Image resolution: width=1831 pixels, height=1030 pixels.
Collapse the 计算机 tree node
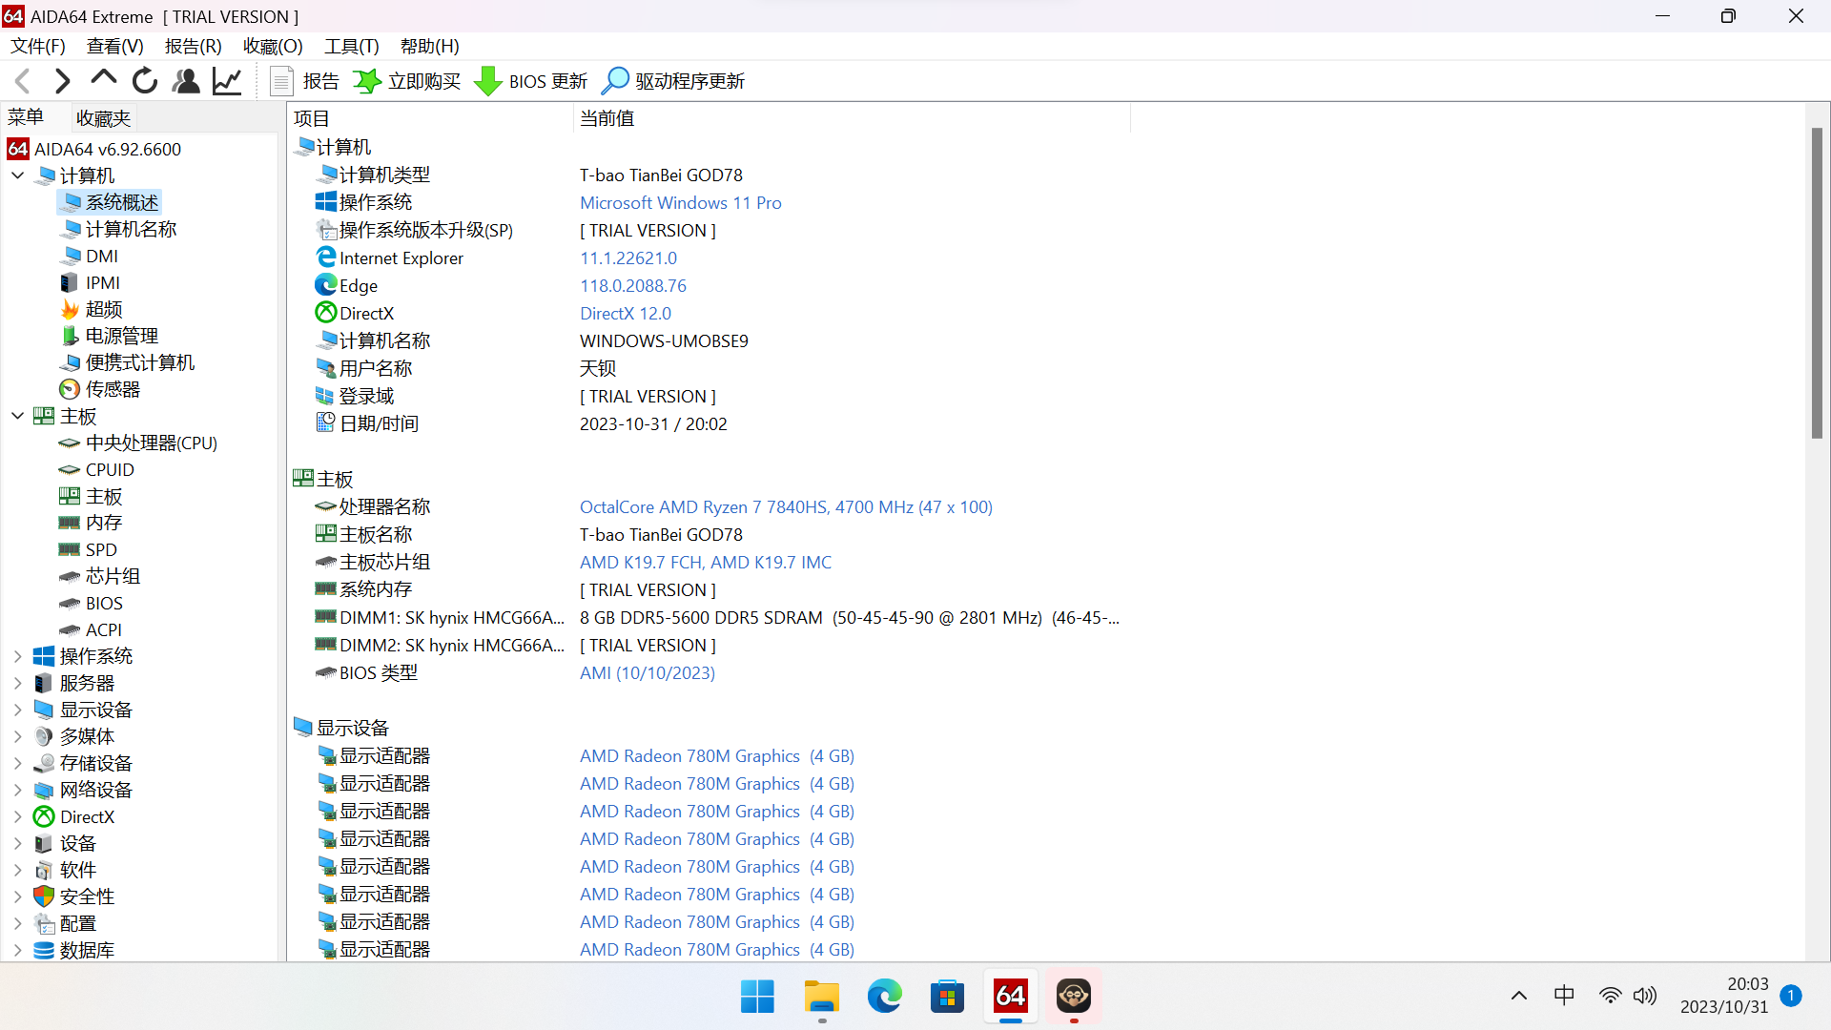pos(17,175)
